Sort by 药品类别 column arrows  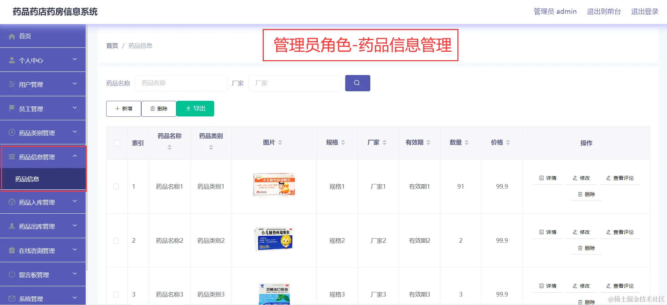(x=211, y=148)
